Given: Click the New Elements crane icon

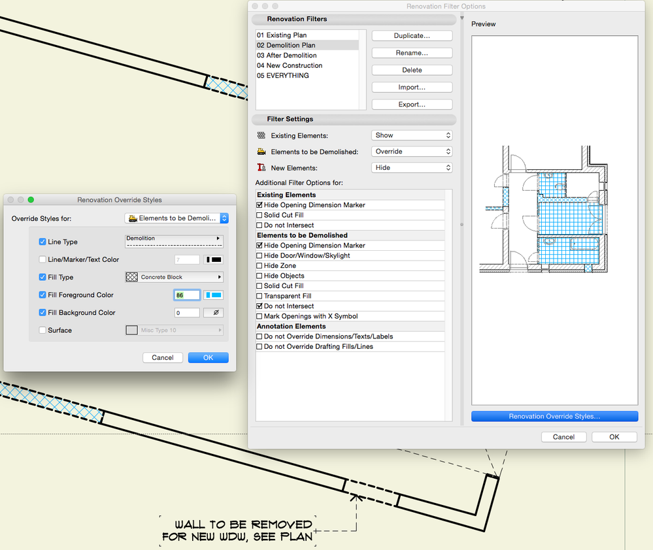Looking at the screenshot, I should [261, 167].
